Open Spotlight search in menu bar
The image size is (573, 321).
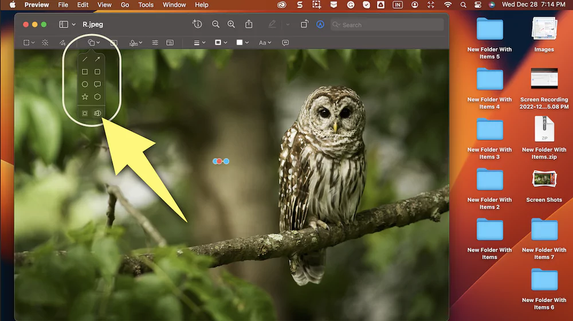tap(463, 5)
